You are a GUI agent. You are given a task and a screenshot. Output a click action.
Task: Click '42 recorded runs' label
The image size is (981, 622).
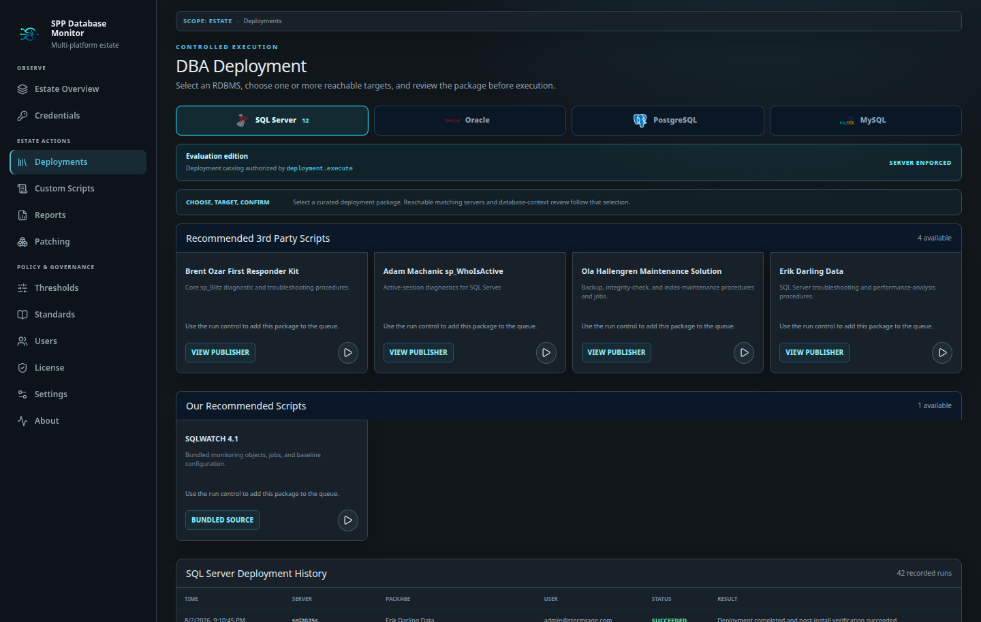pos(924,574)
